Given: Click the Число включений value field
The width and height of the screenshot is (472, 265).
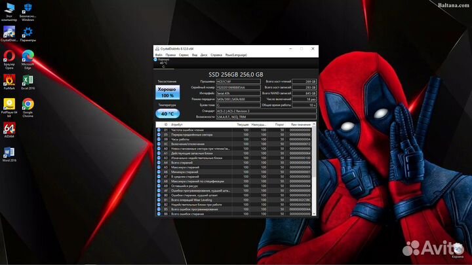Looking at the screenshot, I should pos(304,99).
